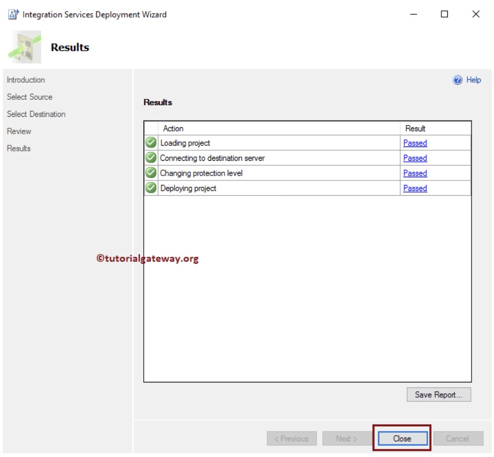The height and width of the screenshot is (457, 494).
Task: Maximize the Deployment Wizard window
Action: pyautogui.click(x=444, y=14)
